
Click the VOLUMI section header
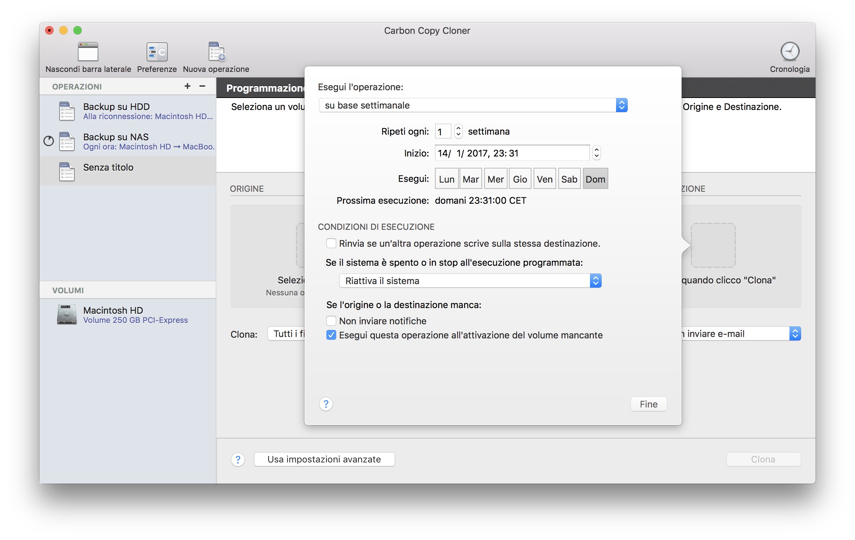click(68, 290)
